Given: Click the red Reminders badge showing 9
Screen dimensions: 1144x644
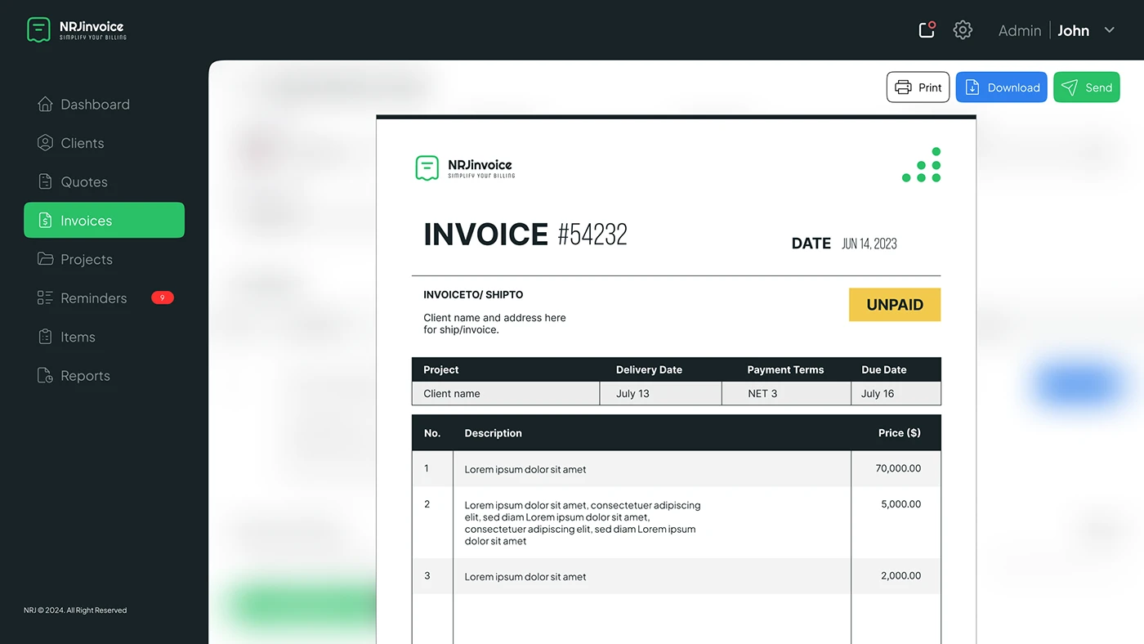Looking at the screenshot, I should point(163,298).
